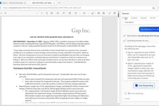Image resolution: width=159 pixels, height=106 pixels.
Task: Choose the Erase tool
Action: click(x=92, y=13)
